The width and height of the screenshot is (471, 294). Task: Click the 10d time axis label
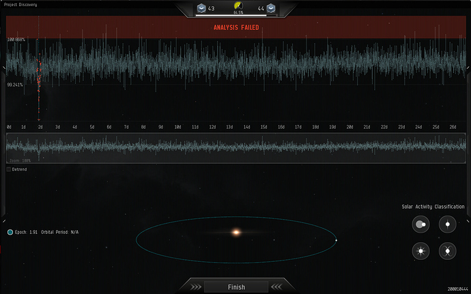(x=178, y=127)
